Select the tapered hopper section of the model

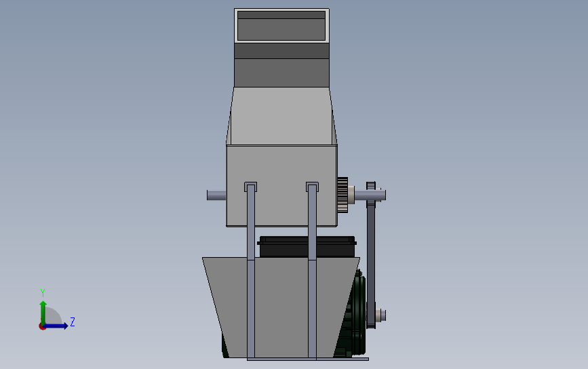281,116
